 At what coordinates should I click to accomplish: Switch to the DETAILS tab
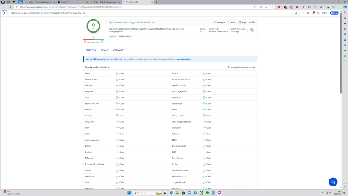click(x=104, y=50)
